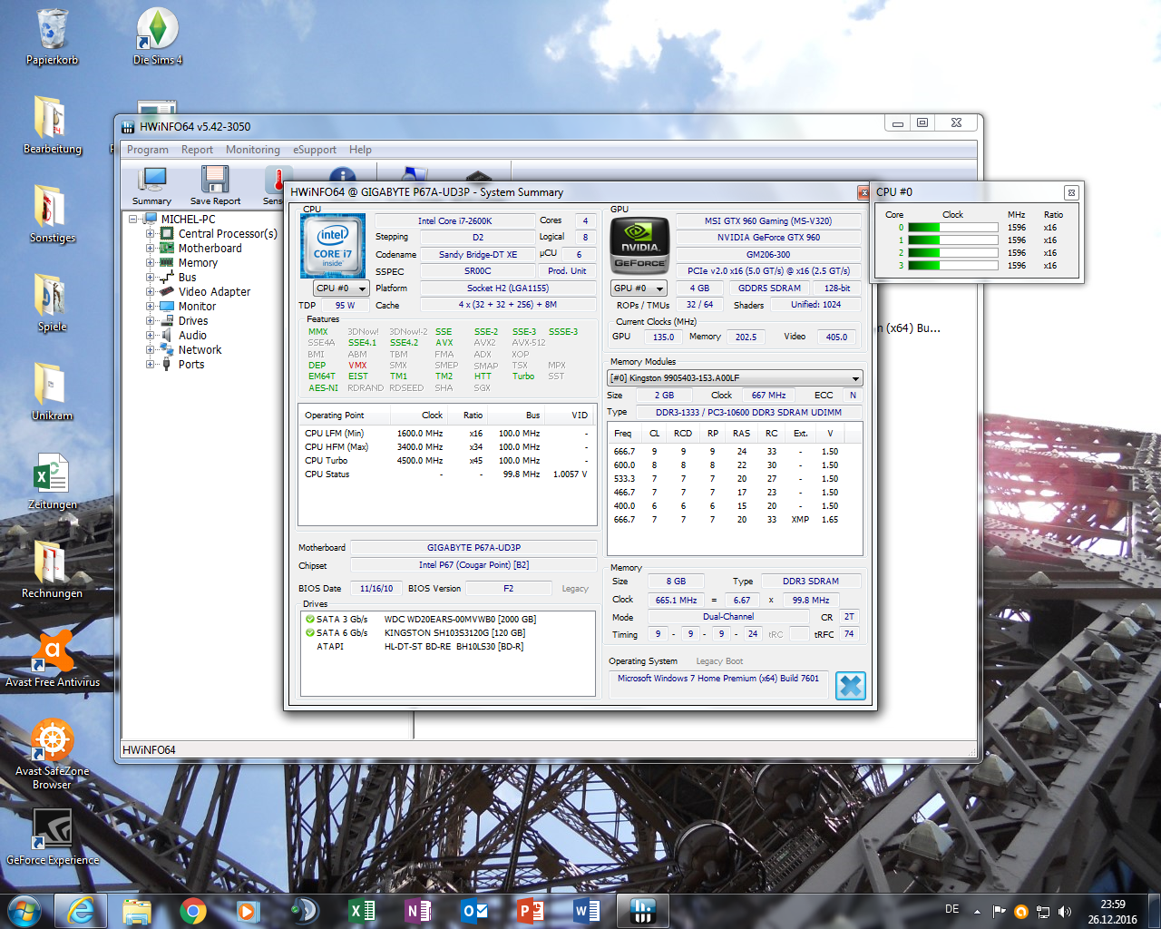Image resolution: width=1161 pixels, height=929 pixels.
Task: Open the Bearbeitung desktop folder
Action: (x=53, y=125)
